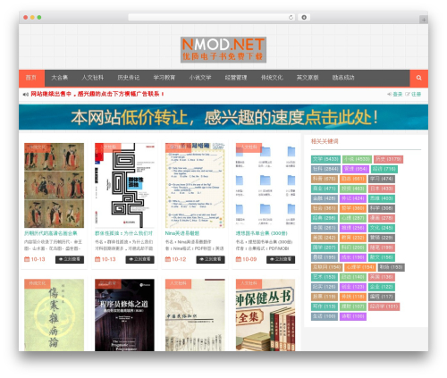Click 立即查看 button on the 10-09 card
The height and width of the screenshot is (378, 447).
point(281,259)
